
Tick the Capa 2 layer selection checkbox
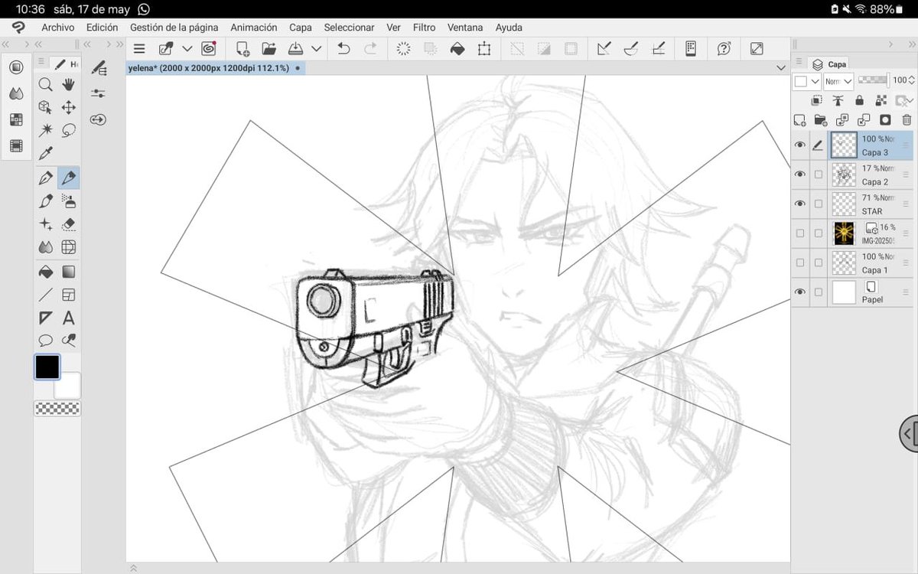819,174
